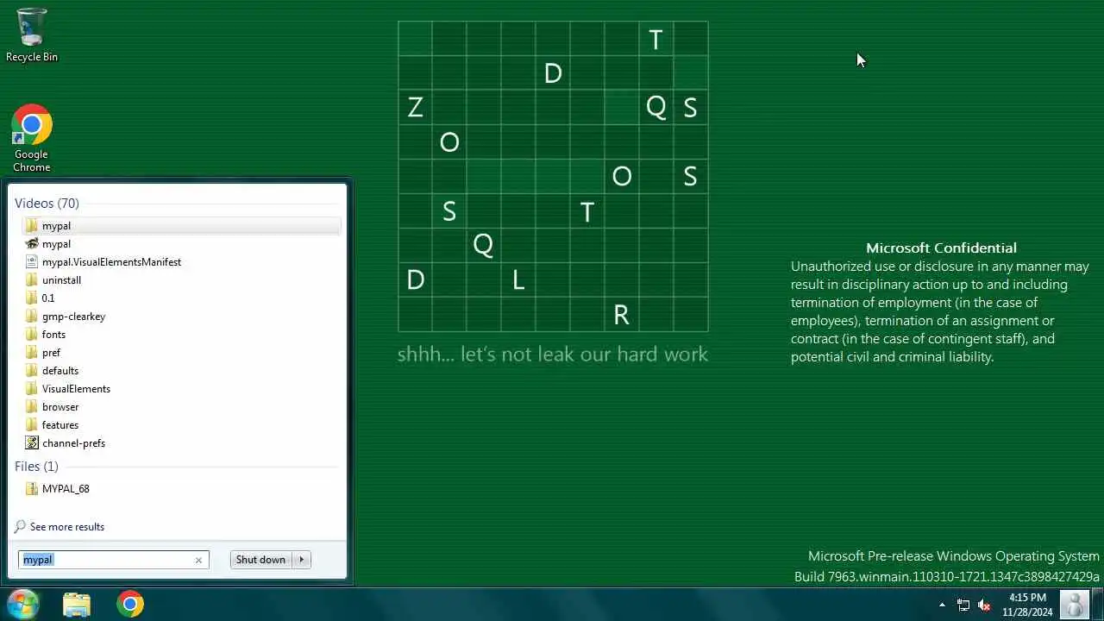Screen dimensions: 1104x621
Task: Open the fonts folder result
Action: pos(181,335)
